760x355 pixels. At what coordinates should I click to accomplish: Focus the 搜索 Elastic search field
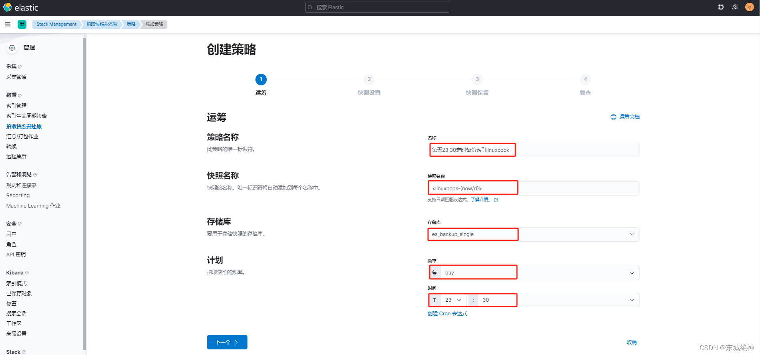pyautogui.click(x=377, y=7)
